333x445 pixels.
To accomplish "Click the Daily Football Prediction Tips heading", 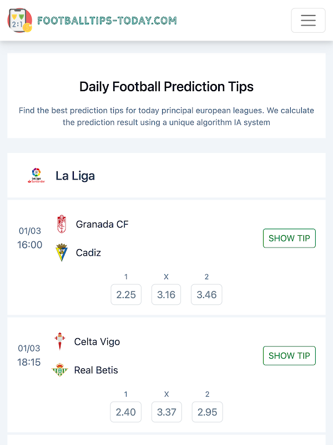I will coord(167,87).
